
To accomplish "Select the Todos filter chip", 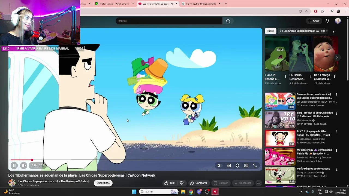I will 270,31.
